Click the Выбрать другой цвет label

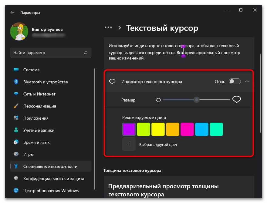[158, 144]
